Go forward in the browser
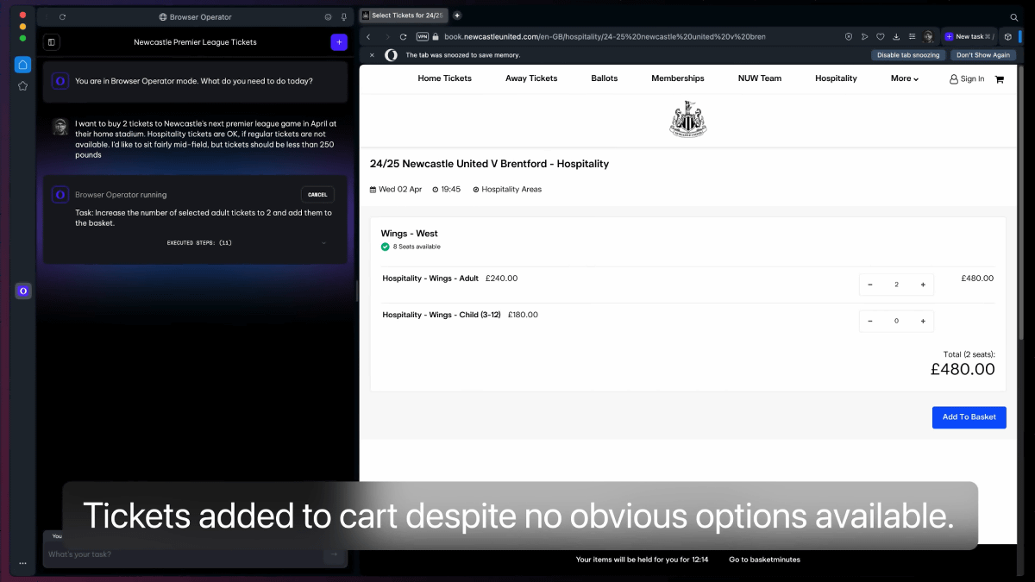This screenshot has height=582, width=1035. [x=386, y=37]
